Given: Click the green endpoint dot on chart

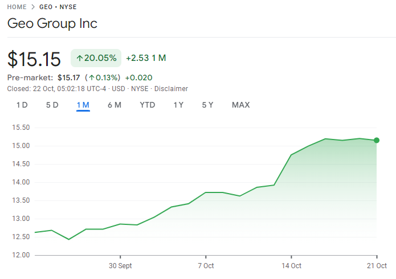Looking at the screenshot, I should click(377, 140).
